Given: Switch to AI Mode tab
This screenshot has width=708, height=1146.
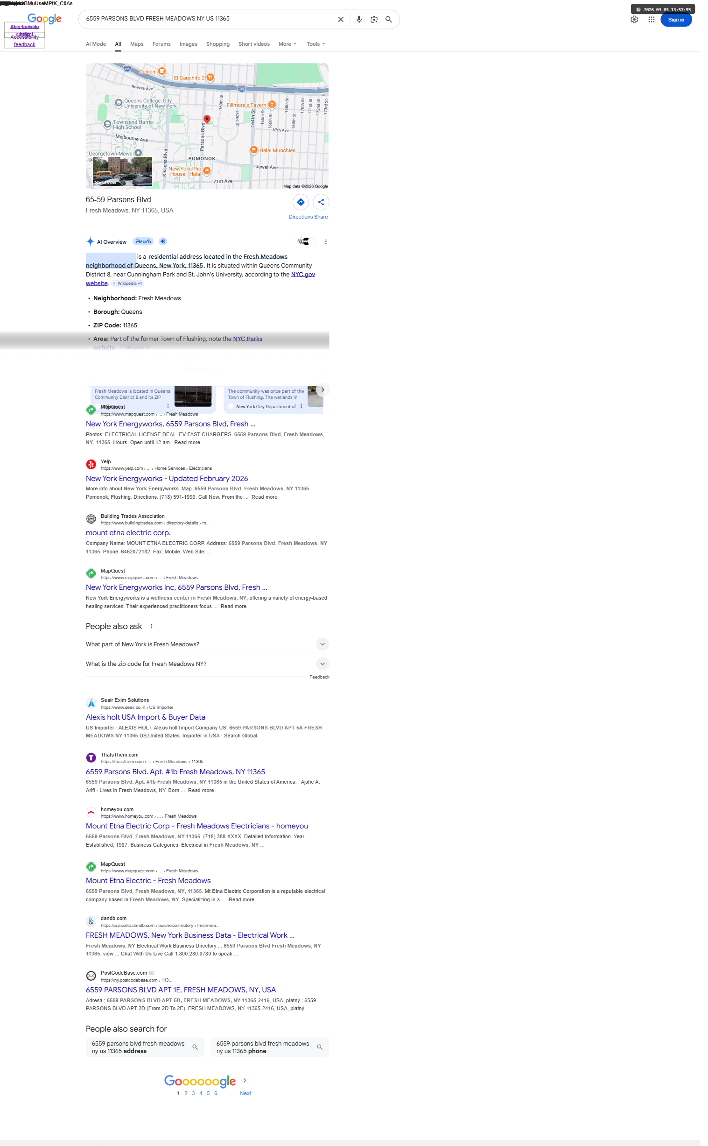Looking at the screenshot, I should [x=97, y=44].
